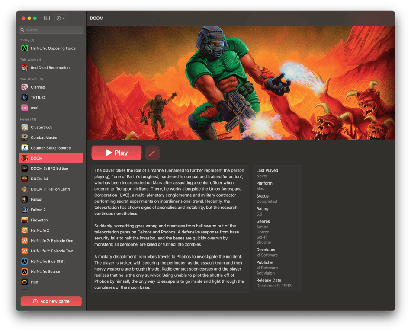Click the game description paragraph text
411x332 pixels.
[x=170, y=229]
